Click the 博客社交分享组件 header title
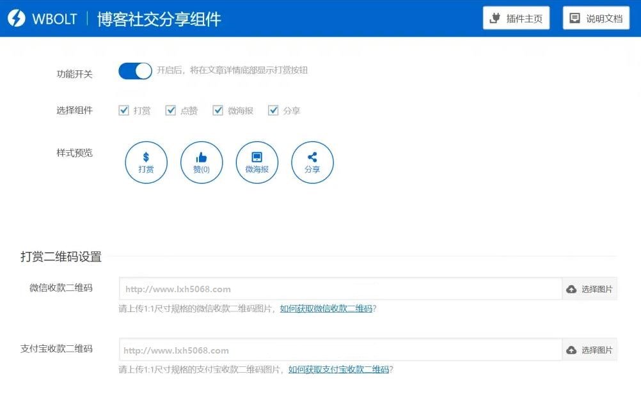 159,19
